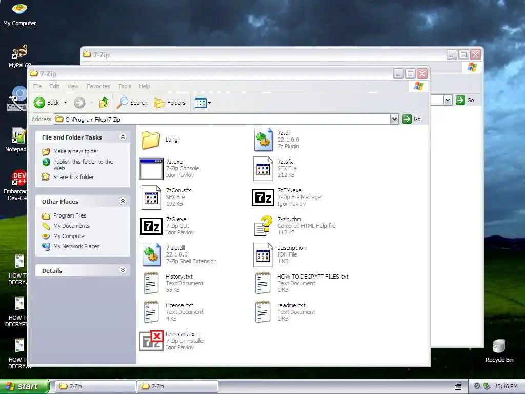Expand the address bar dropdown
Image resolution: width=525 pixels, height=394 pixels.
pos(394,119)
